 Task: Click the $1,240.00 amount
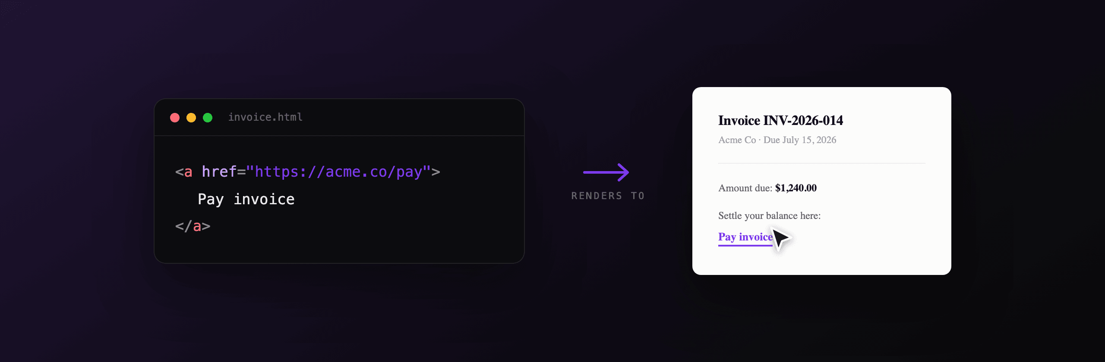796,188
